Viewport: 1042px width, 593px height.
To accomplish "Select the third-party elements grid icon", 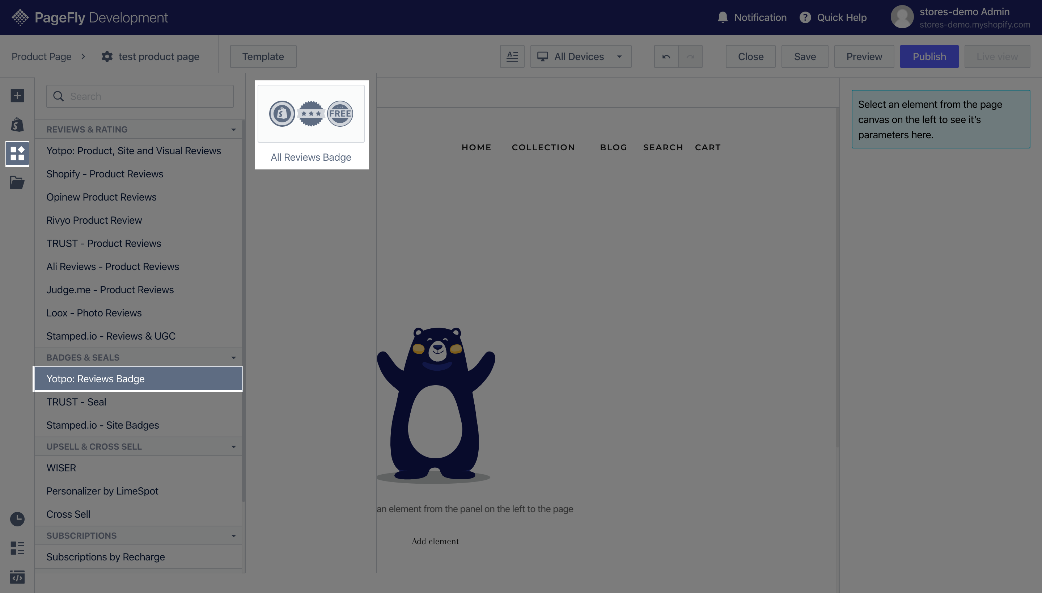I will [x=17, y=153].
